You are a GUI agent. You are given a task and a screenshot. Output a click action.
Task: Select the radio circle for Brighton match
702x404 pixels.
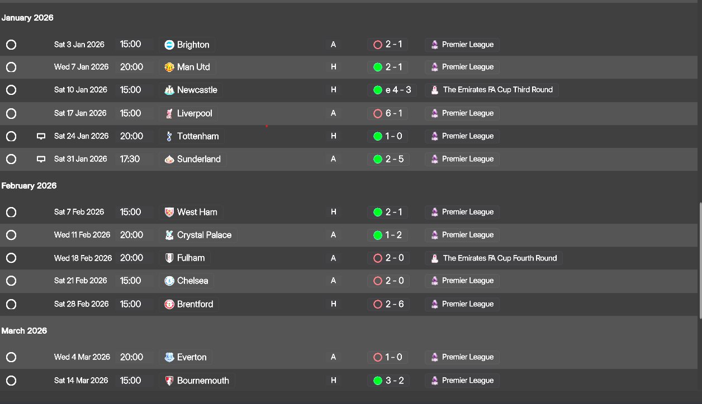(11, 45)
